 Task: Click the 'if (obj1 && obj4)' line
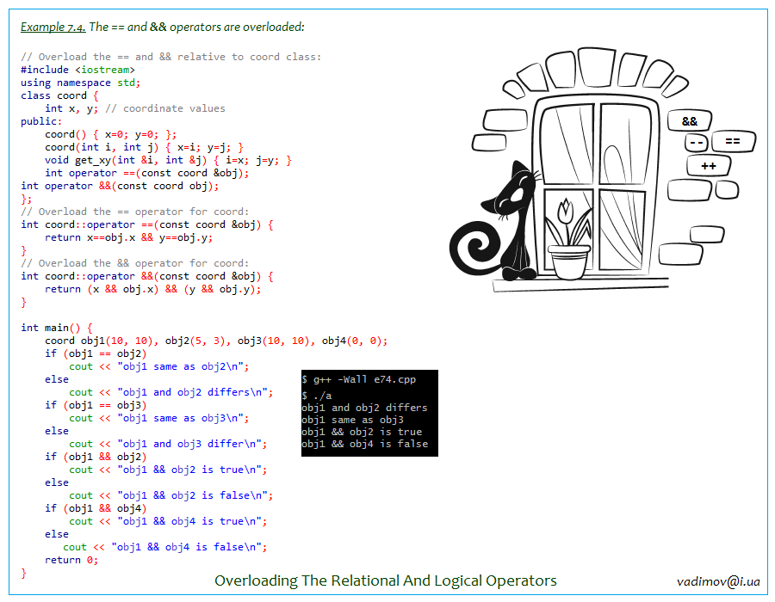click(96, 508)
